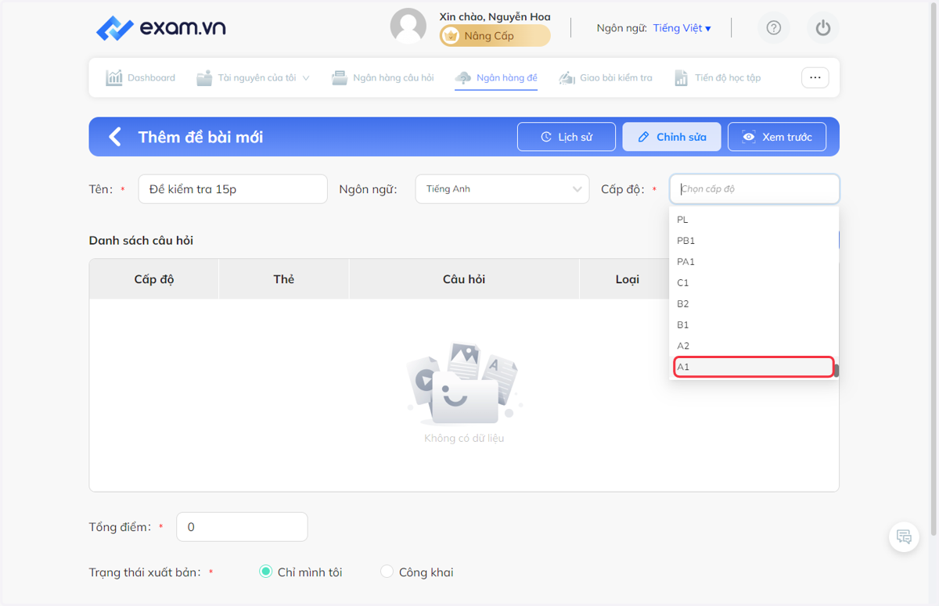Select the Chỉ mình tôi radio button
939x606 pixels.
click(265, 572)
